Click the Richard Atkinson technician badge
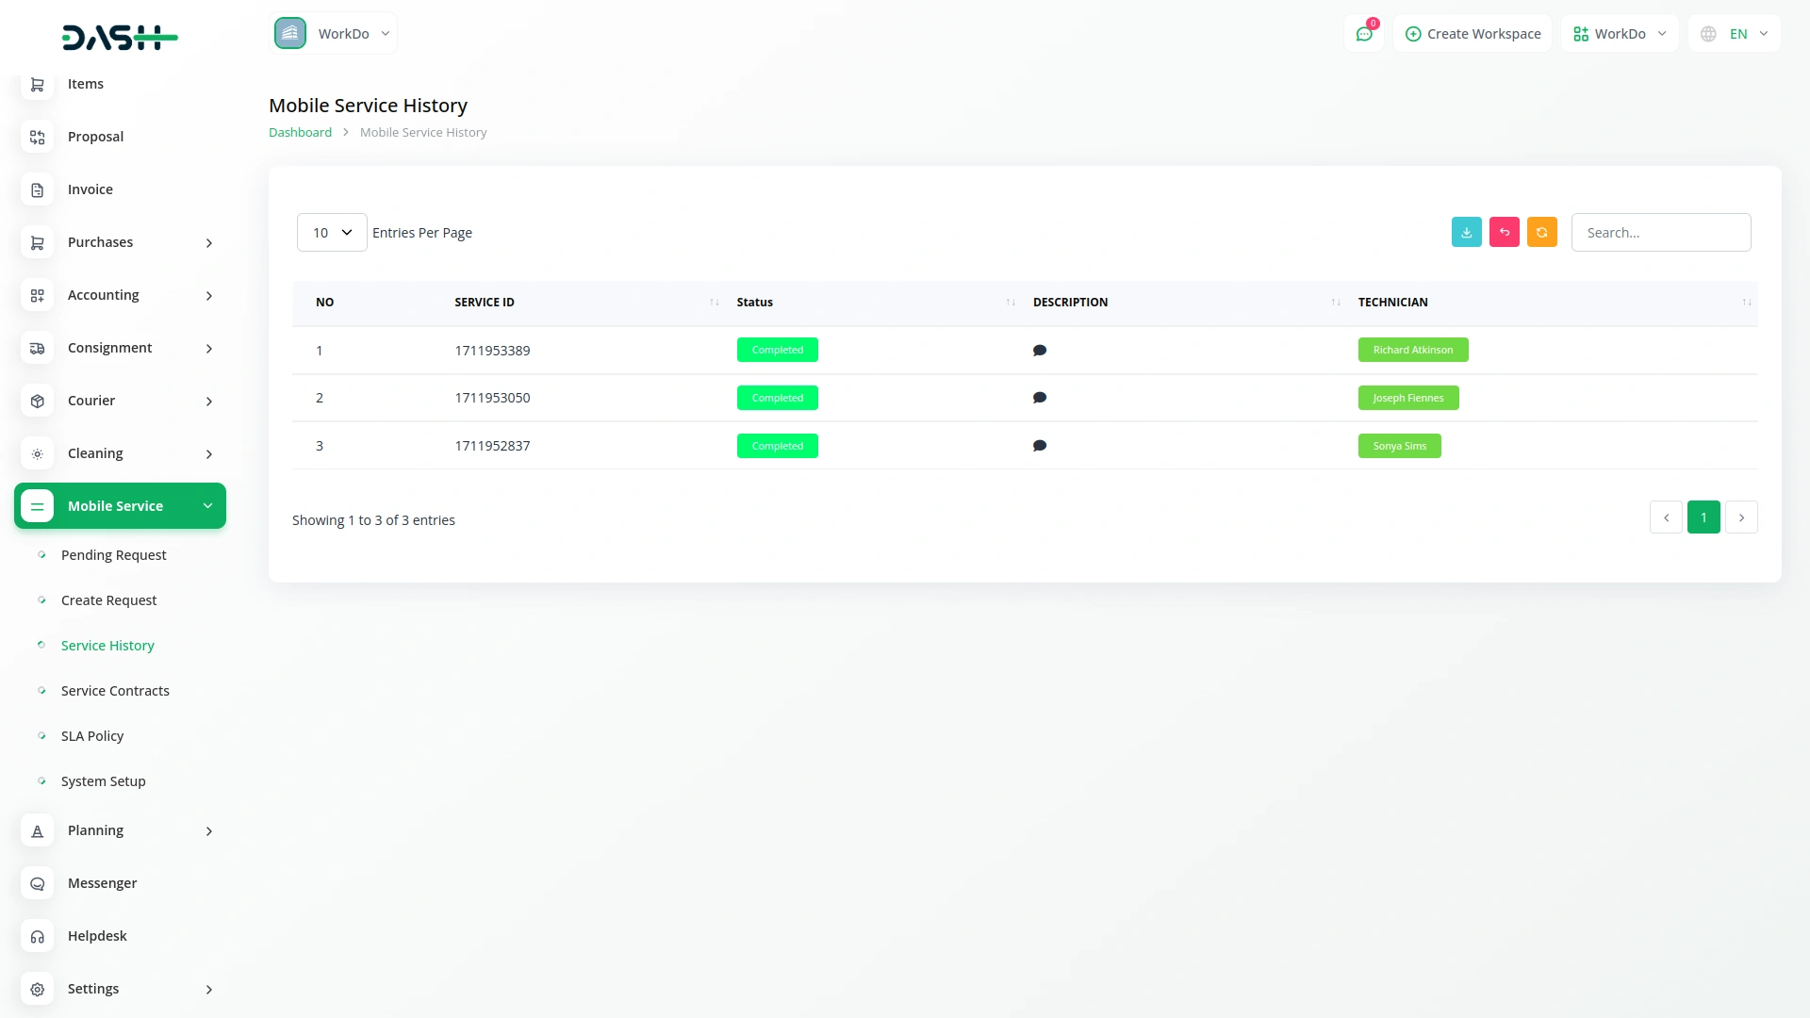The image size is (1810, 1018). pos(1412,350)
